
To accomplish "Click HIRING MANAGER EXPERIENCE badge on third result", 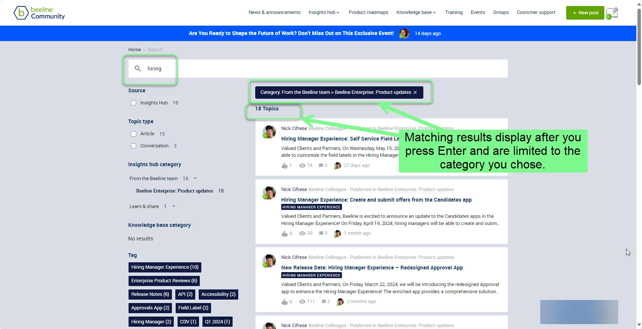I will (311, 275).
